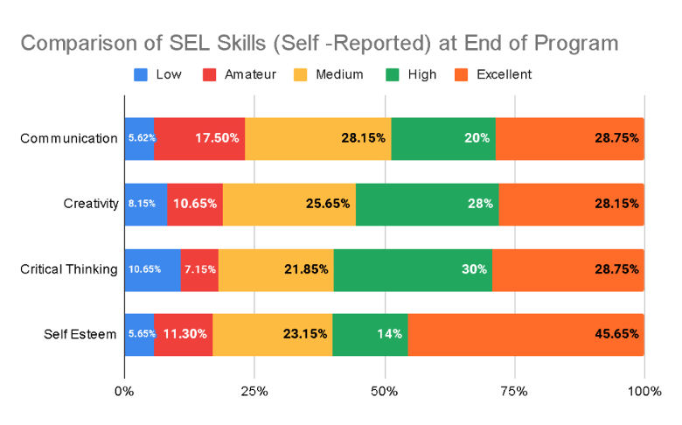Select Communication's 28.15% Medium bar segment

(x=317, y=138)
